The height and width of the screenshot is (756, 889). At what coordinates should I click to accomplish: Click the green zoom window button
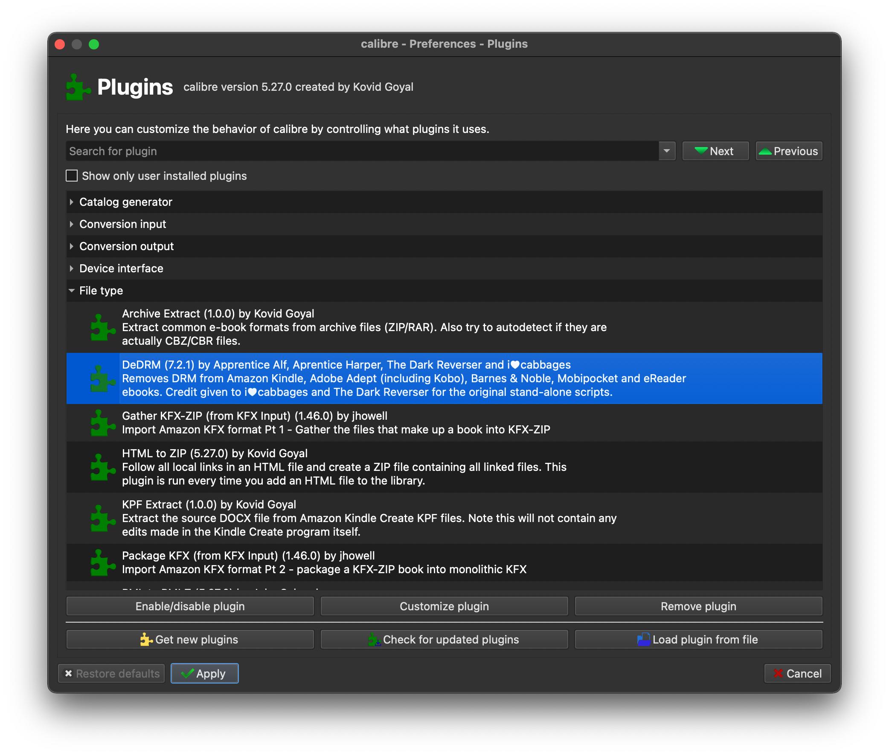tap(94, 44)
